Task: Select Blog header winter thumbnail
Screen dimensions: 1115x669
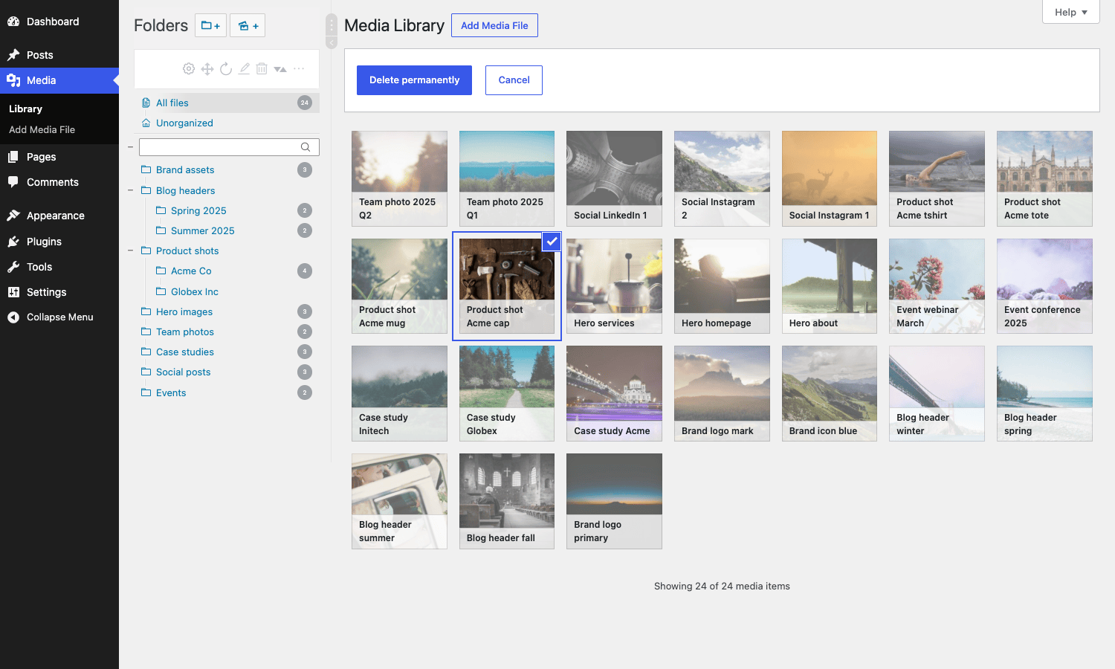Action: [937, 393]
